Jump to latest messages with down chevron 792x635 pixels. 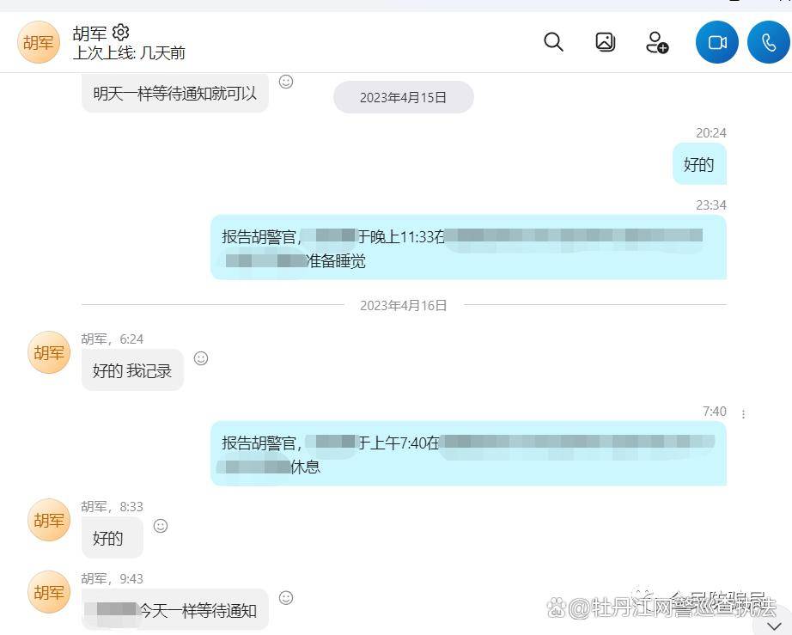[x=774, y=626]
